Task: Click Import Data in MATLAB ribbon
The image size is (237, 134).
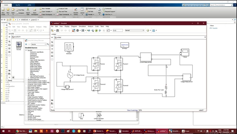Action: pyautogui.click(x=28, y=12)
